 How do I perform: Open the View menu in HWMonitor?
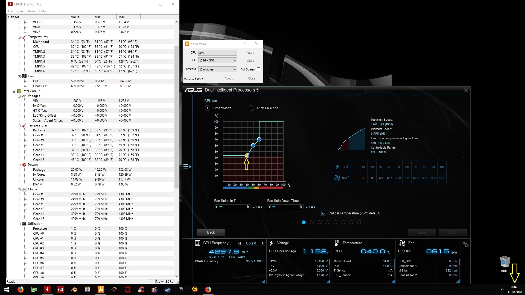20,11
